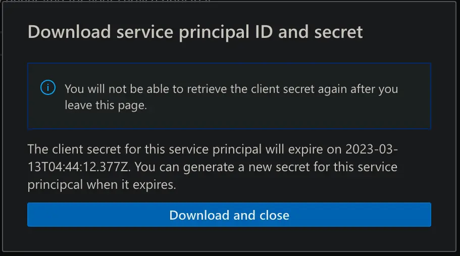This screenshot has height=256, width=460.
Task: Click the misspelled word "principcal"
Action: pos(57,184)
